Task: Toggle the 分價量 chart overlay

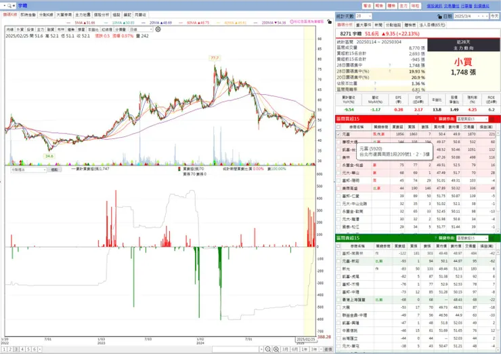Action: click(121, 29)
